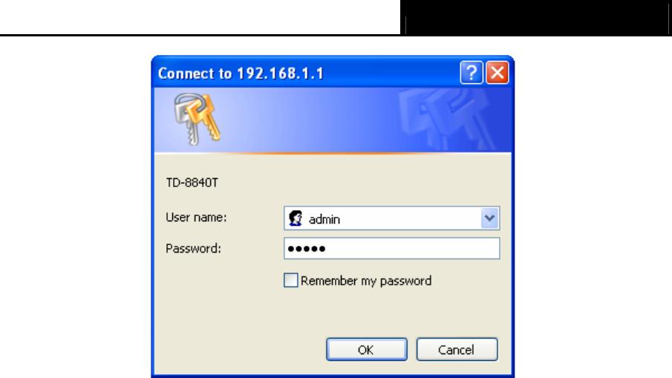Screen dimensions: 672x378
Task: Close the Connect to 192.168.1.1 dialog
Action: tap(498, 73)
